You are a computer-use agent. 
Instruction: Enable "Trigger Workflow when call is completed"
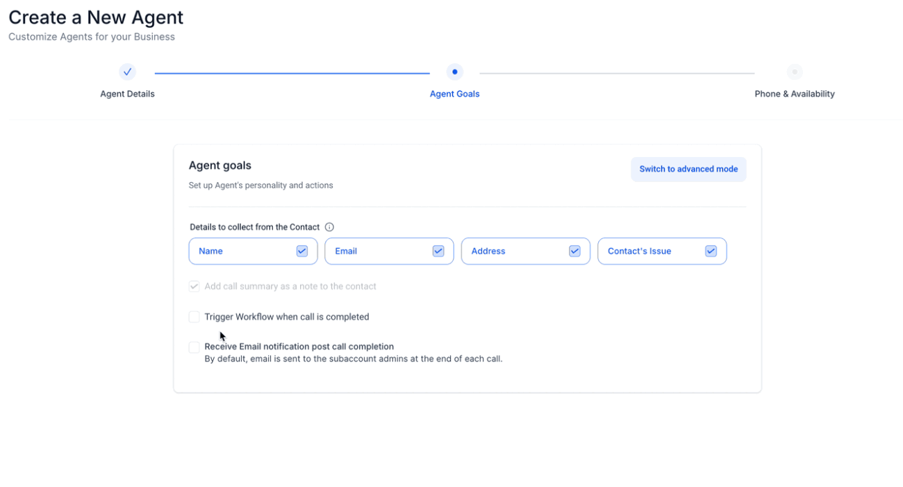[x=194, y=317]
